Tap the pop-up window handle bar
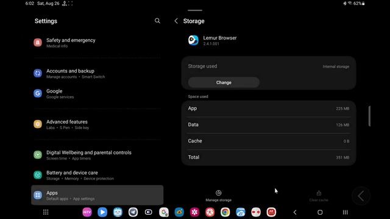The height and width of the screenshot is (219, 390). tap(195, 10)
